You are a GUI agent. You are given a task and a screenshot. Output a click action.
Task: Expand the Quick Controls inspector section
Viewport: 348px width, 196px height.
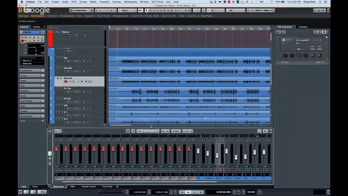click(32, 116)
